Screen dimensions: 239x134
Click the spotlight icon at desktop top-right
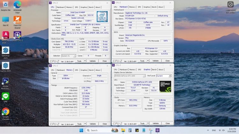pyautogui.click(x=230, y=4)
